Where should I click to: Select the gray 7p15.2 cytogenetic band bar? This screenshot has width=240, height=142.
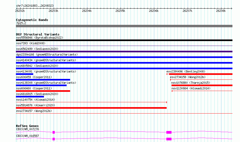click(124, 26)
